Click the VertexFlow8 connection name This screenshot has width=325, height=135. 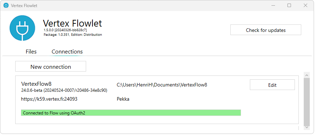click(36, 84)
